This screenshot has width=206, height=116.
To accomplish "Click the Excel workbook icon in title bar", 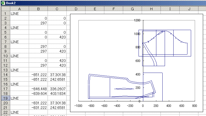I will coord(3,3).
